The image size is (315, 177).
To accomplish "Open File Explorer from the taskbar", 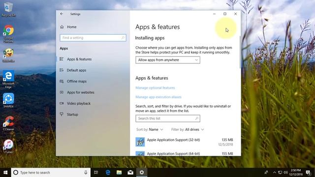I will (x=119, y=173).
